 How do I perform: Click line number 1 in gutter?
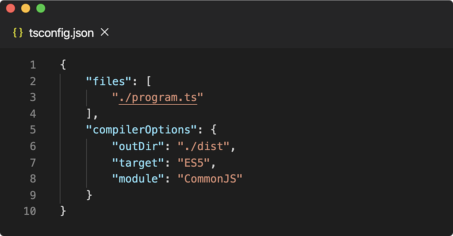pyautogui.click(x=33, y=65)
